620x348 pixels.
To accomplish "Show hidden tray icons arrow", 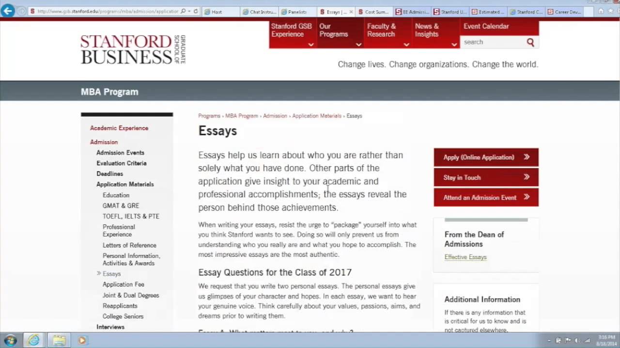I will coord(549,341).
